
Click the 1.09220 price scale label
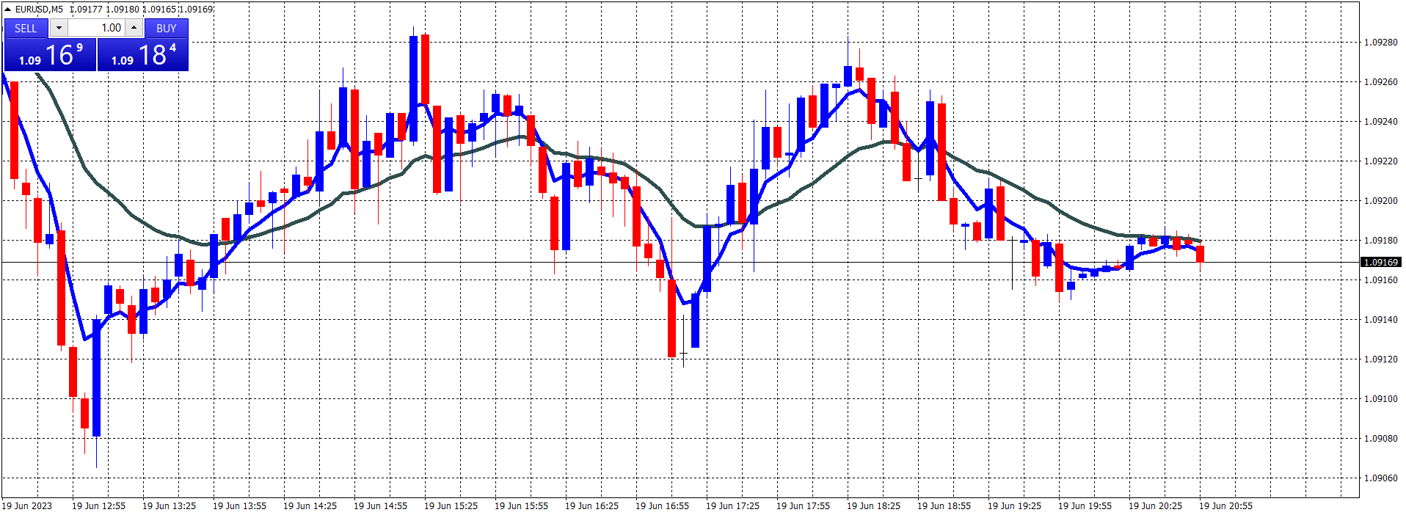coord(1380,161)
